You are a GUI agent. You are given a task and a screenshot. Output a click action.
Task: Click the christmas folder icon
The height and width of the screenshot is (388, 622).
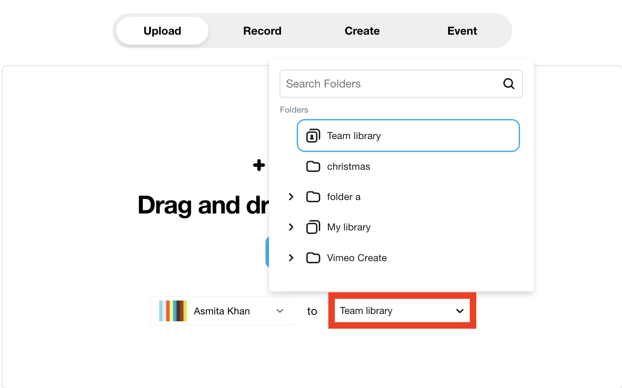click(313, 167)
